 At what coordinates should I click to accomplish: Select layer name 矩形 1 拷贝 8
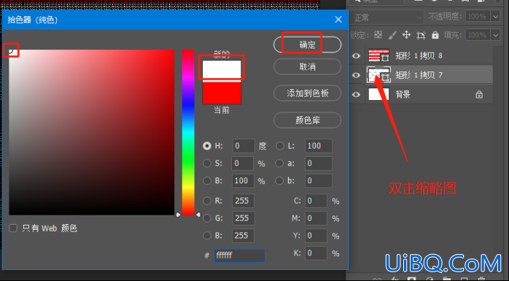click(419, 56)
